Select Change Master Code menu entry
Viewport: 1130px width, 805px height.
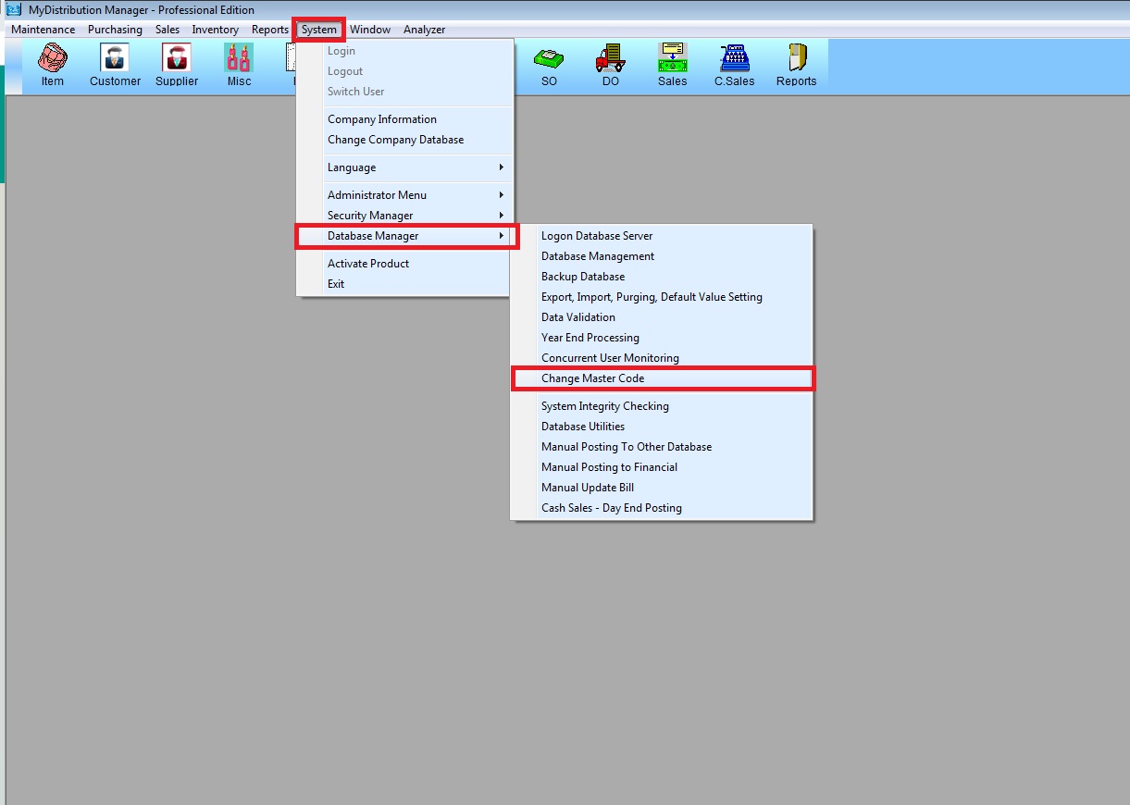593,378
